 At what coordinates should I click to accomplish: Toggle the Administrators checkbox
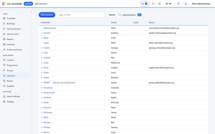point(120,15)
